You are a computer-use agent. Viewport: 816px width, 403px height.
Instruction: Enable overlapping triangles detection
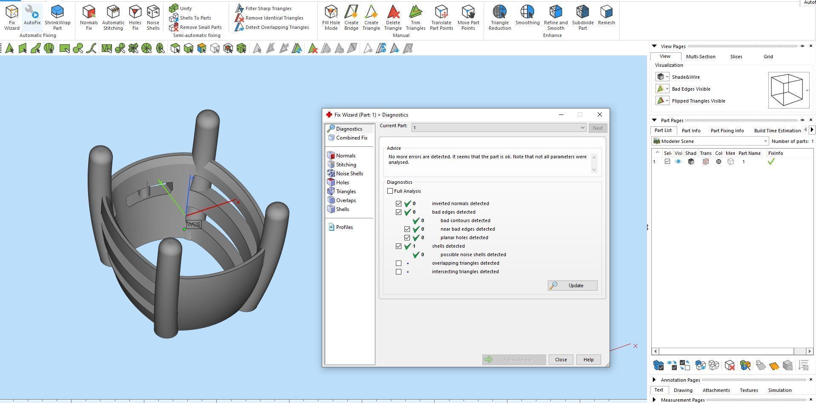click(x=398, y=263)
